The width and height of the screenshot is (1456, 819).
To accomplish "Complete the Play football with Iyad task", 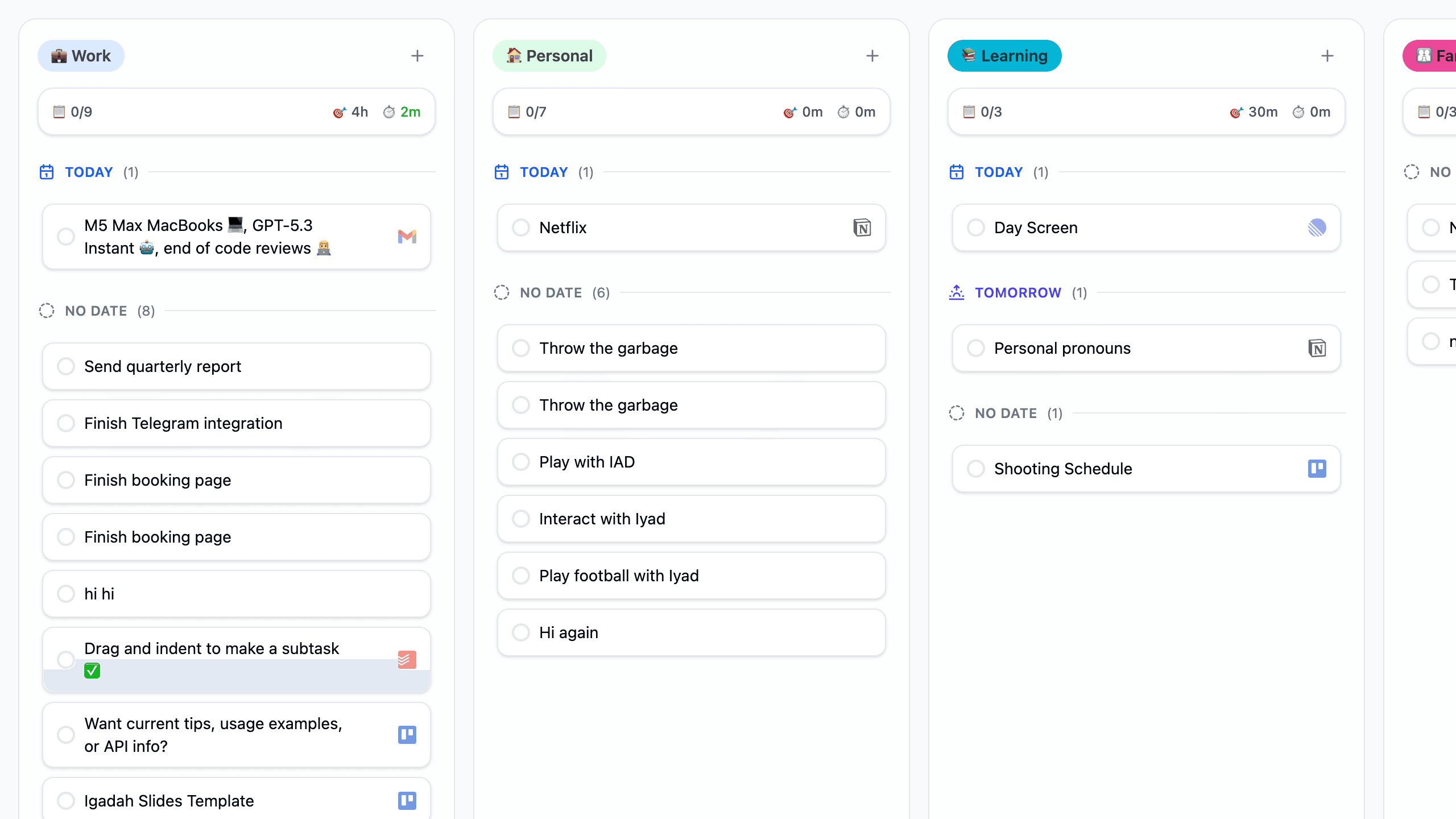I will [521, 576].
